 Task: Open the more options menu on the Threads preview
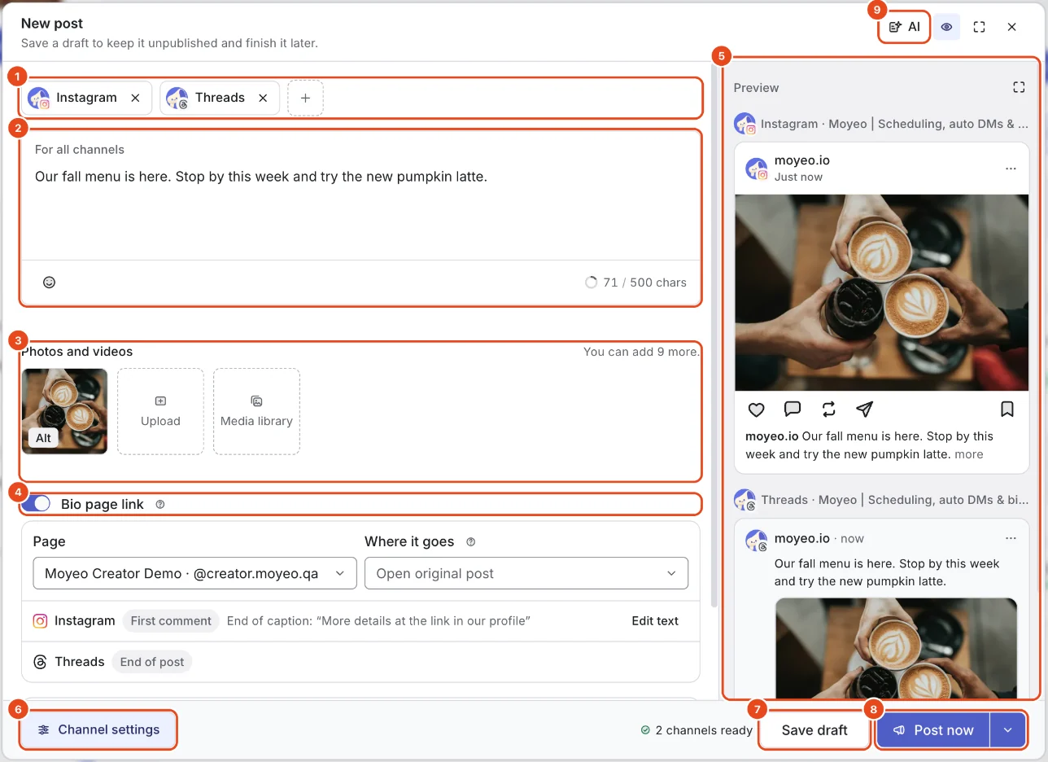pyautogui.click(x=1011, y=538)
